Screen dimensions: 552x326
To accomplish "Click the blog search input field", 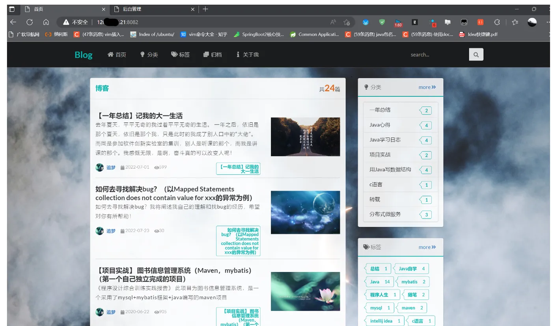I will click(x=438, y=55).
